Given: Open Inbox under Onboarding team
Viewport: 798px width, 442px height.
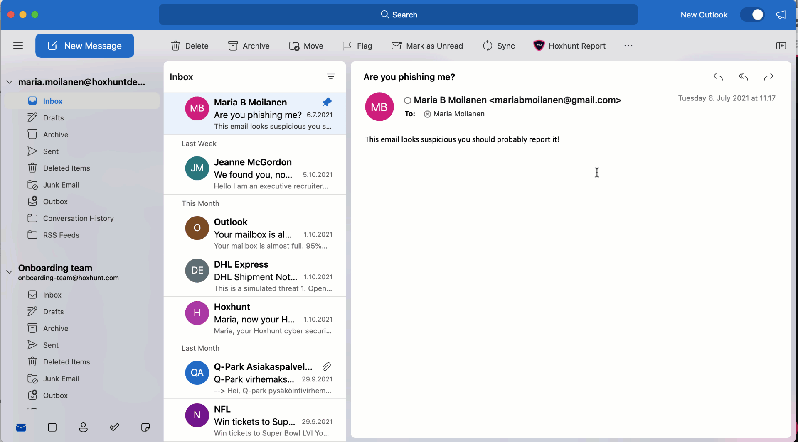Looking at the screenshot, I should (82, 295).
